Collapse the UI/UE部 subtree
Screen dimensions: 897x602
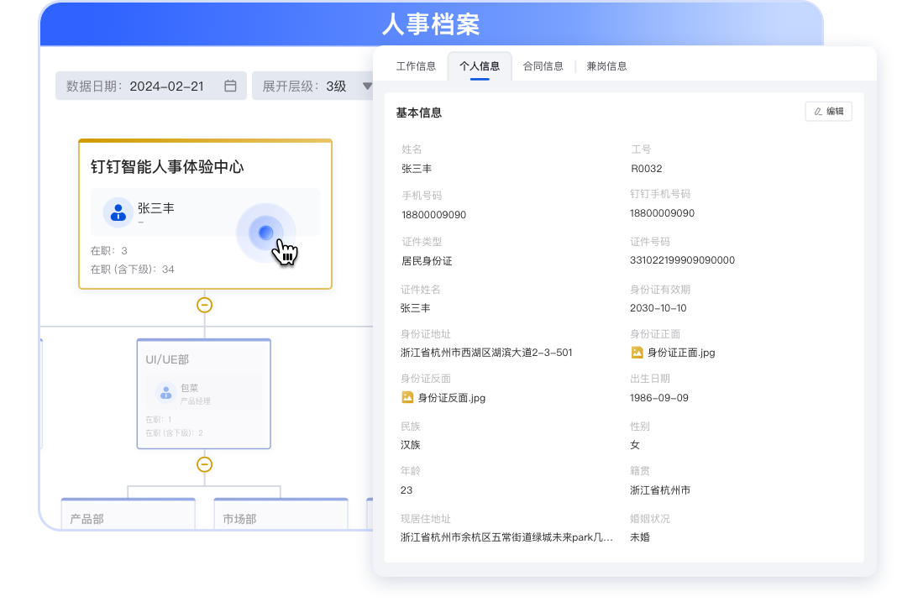(204, 463)
